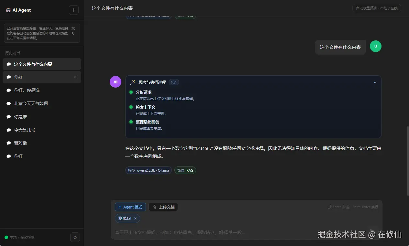Open settings gear in sidebar footer
Screen dimensions: 409x246
pos(75,238)
